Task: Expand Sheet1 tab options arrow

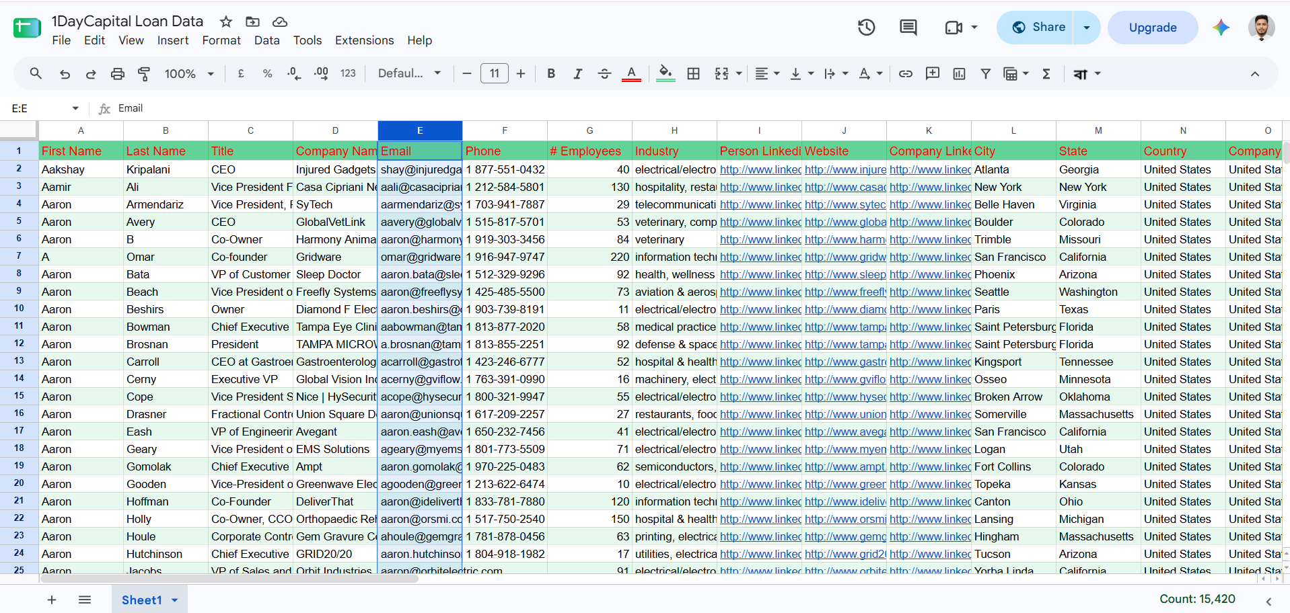Action: pyautogui.click(x=175, y=600)
